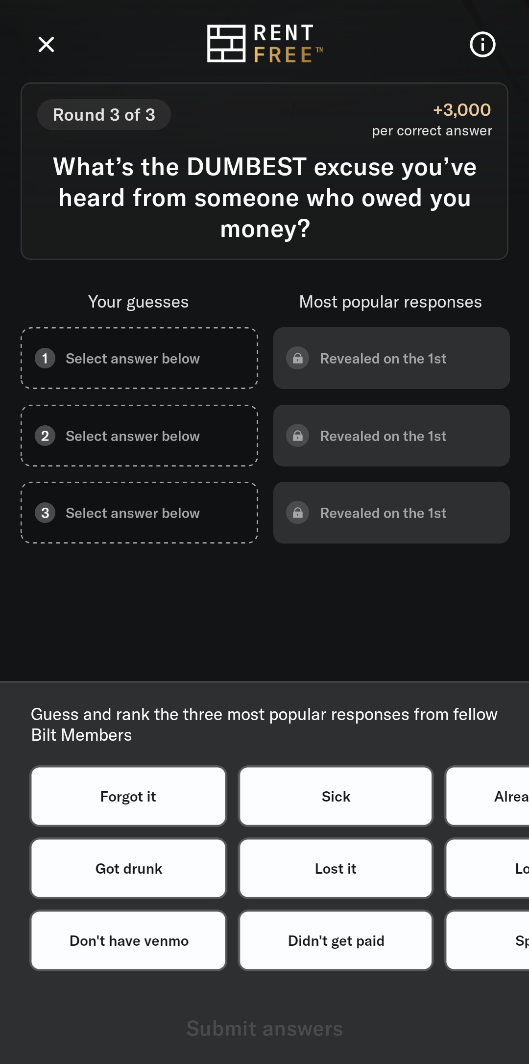Select the number 2 guess slot

coord(139,436)
